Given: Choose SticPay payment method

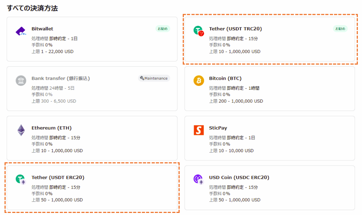Looking at the screenshot, I should coord(270,138).
